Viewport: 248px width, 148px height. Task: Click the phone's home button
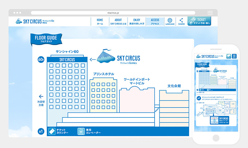click(216, 138)
